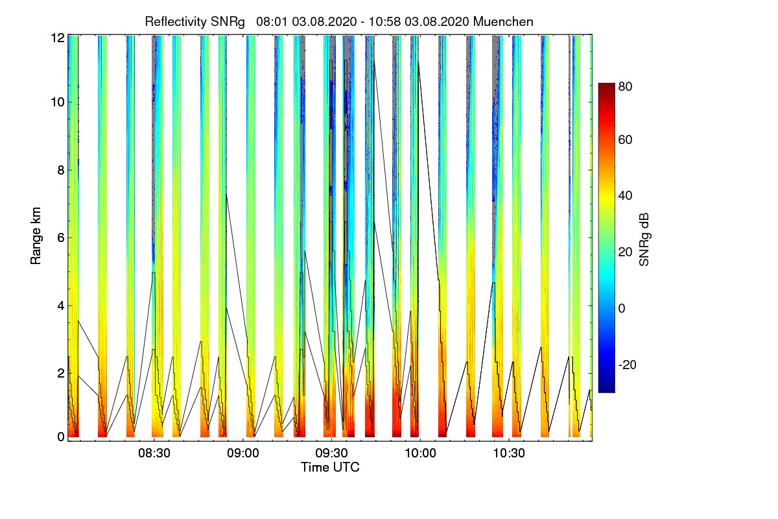Image resolution: width=778 pixels, height=519 pixels.
Task: Click the SNRg dB colorbar title
Action: coord(644,237)
